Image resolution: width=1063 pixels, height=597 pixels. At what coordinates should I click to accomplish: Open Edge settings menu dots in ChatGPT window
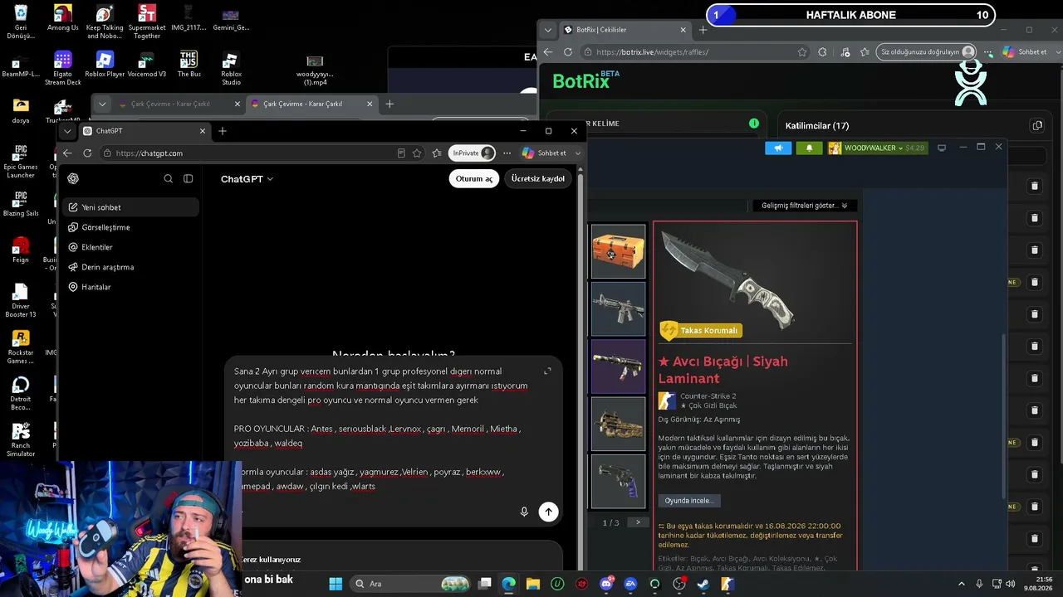[507, 153]
